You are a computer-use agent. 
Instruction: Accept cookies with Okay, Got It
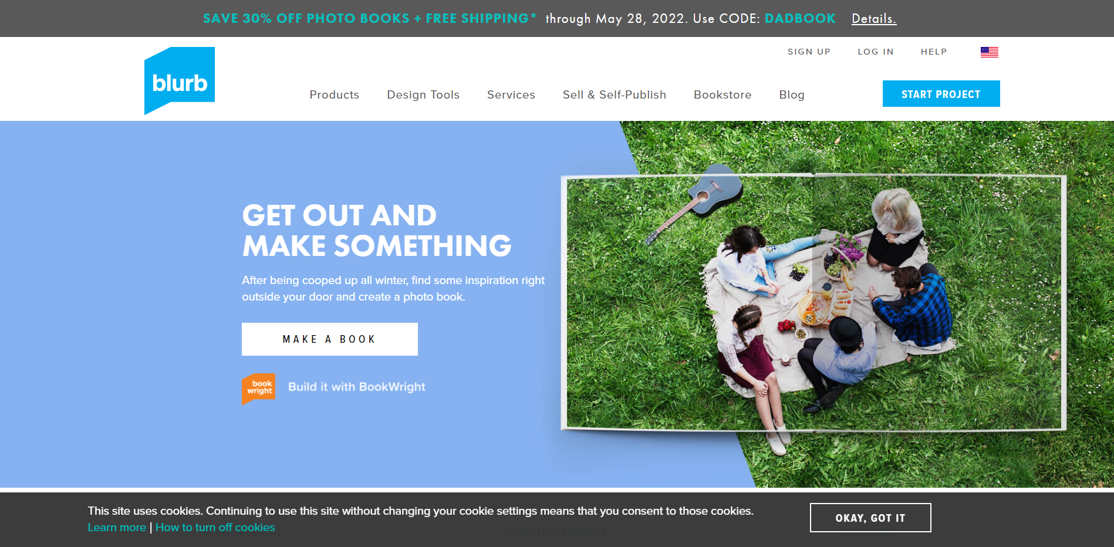(870, 518)
